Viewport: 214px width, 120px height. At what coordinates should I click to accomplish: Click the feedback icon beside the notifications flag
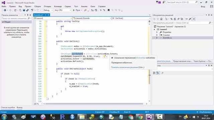(x=164, y=2)
